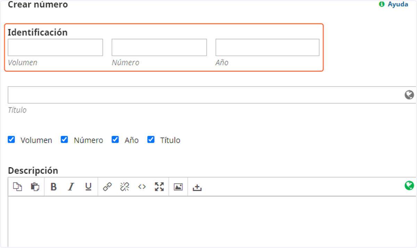Screen dimensions: 417x248
Task: Toggle Bold formatting in Descripción editor
Action: tap(54, 187)
